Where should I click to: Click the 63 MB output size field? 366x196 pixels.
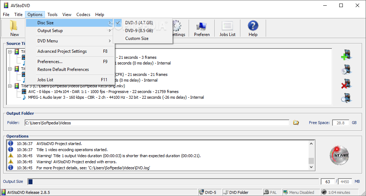(x=328, y=181)
